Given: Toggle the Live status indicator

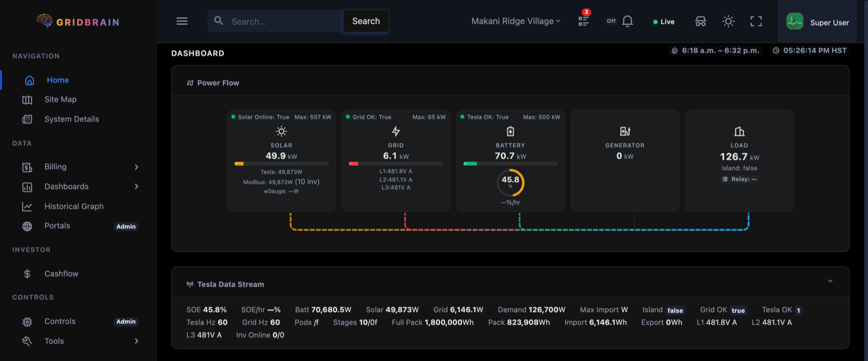Looking at the screenshot, I should coord(664,22).
